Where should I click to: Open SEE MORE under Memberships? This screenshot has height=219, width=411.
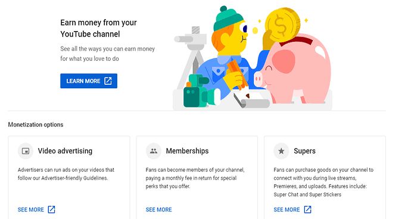pyautogui.click(x=159, y=209)
